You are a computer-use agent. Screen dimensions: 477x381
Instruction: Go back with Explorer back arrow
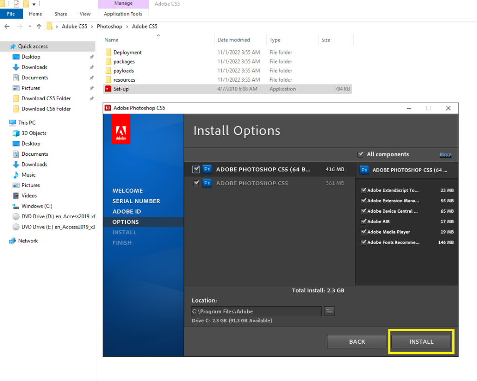pos(7,27)
